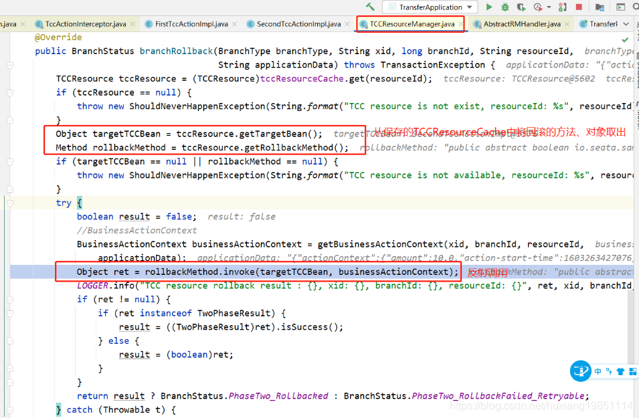This screenshot has height=418, width=639.
Task: Show hidden tabs with the chevron dropdown
Action: tap(626, 24)
